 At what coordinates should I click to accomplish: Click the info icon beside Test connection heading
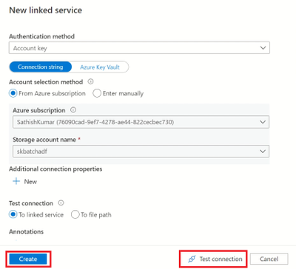click(x=61, y=203)
